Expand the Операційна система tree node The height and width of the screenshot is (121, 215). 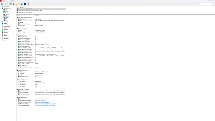click(1, 22)
